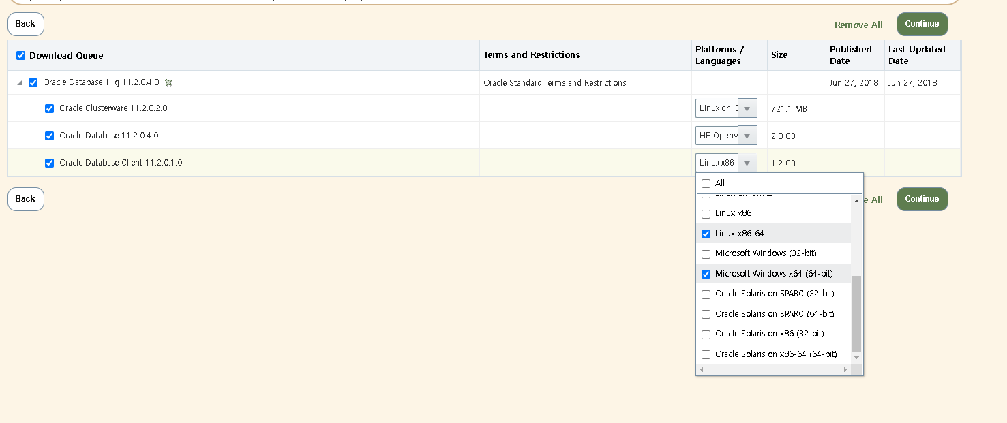Image resolution: width=1007 pixels, height=423 pixels.
Task: Uncheck Oracle Clusterware 11.2.0.2.0 checkbox
Action: 49,108
